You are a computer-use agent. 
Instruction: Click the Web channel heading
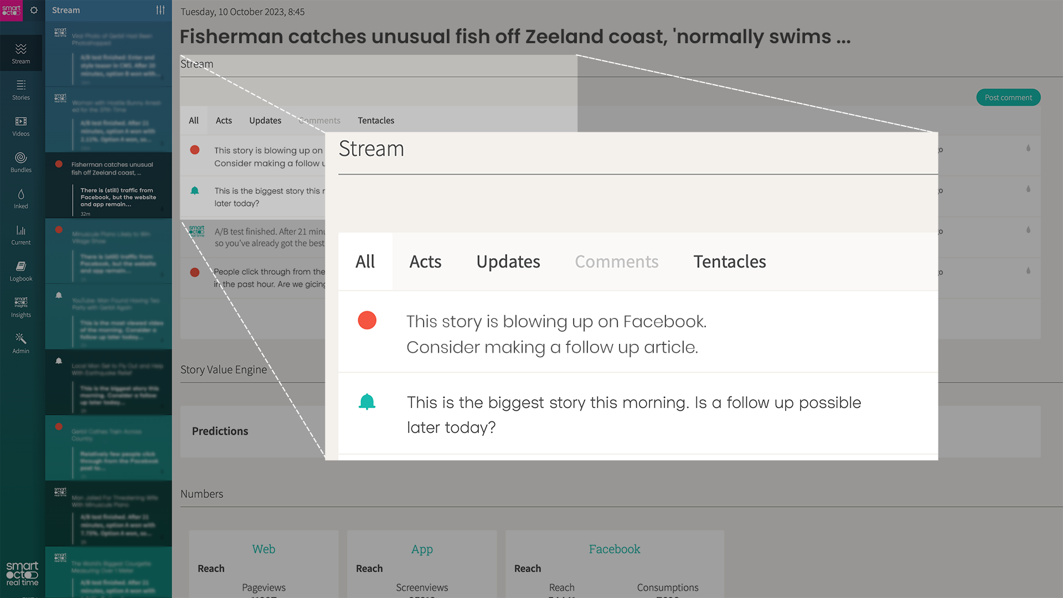click(264, 549)
